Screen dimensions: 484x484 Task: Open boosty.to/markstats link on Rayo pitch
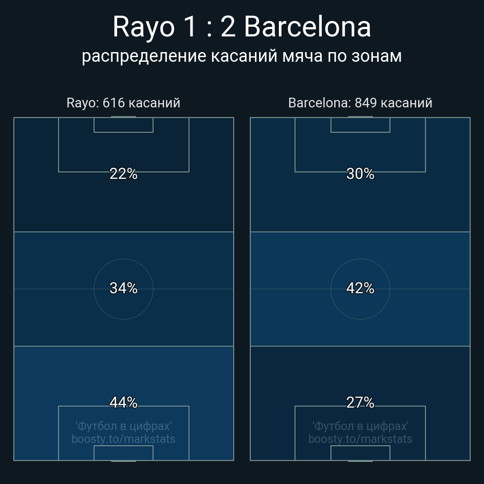coord(124,439)
